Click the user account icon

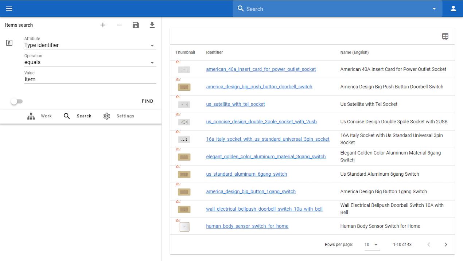click(453, 9)
